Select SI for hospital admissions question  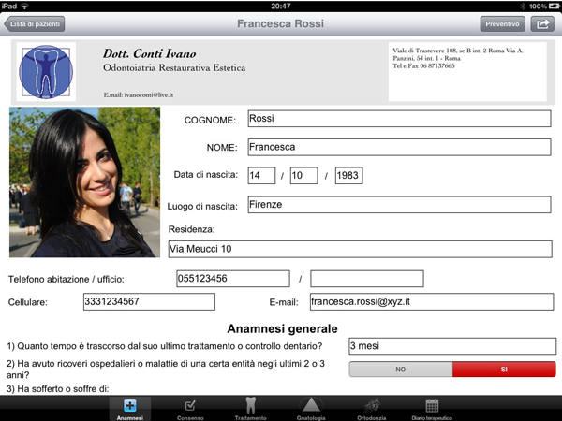pyautogui.click(x=503, y=370)
